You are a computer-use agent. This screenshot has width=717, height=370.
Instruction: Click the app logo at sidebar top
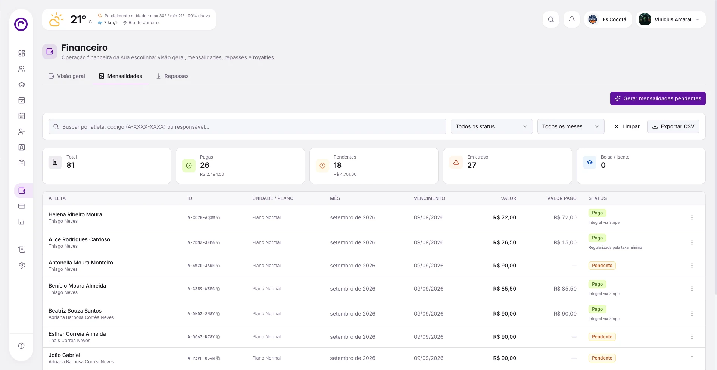click(21, 24)
